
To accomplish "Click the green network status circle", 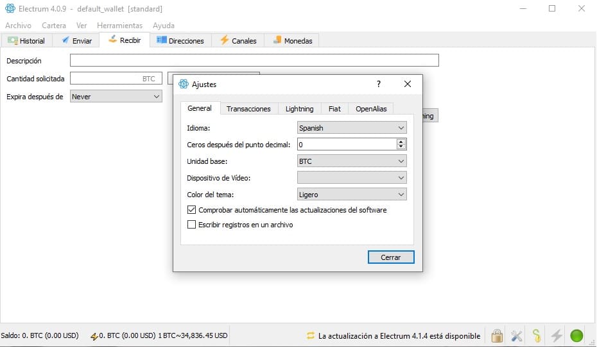I will pos(576,335).
